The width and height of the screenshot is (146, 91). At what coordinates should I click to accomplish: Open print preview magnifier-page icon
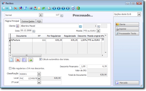coord(49,8)
